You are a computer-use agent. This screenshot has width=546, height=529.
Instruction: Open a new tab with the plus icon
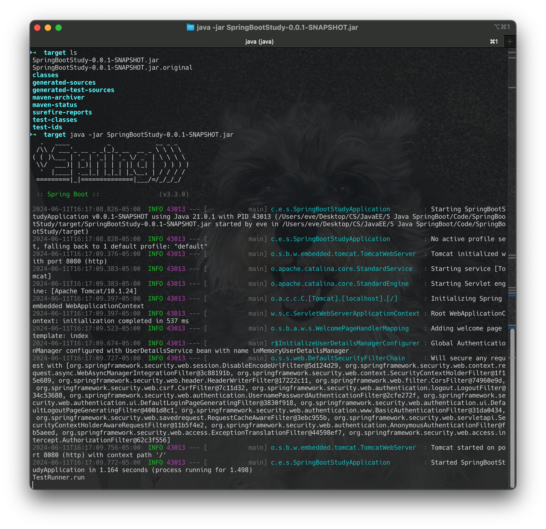[510, 41]
